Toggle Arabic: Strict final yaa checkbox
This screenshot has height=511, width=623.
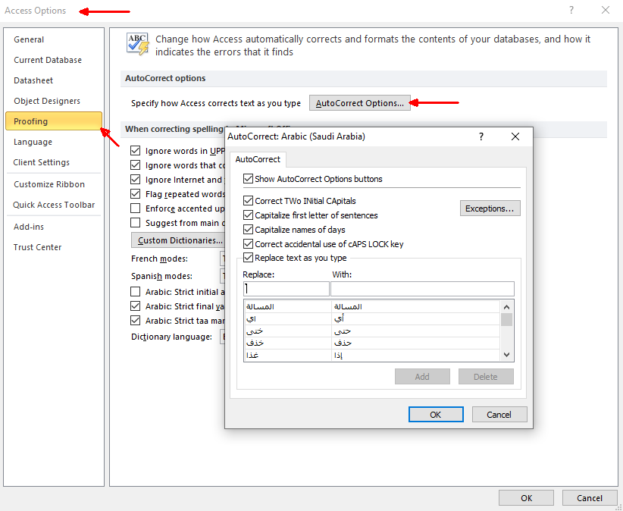coord(136,306)
